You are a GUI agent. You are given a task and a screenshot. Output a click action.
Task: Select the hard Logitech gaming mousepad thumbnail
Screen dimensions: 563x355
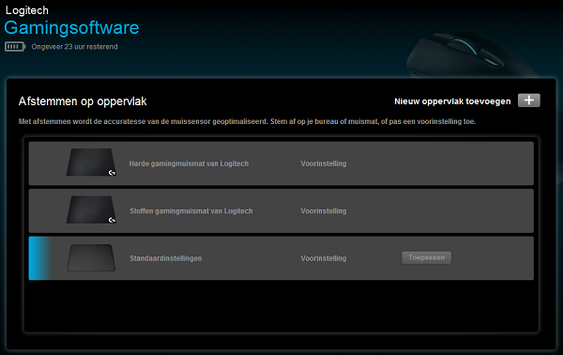pos(91,162)
